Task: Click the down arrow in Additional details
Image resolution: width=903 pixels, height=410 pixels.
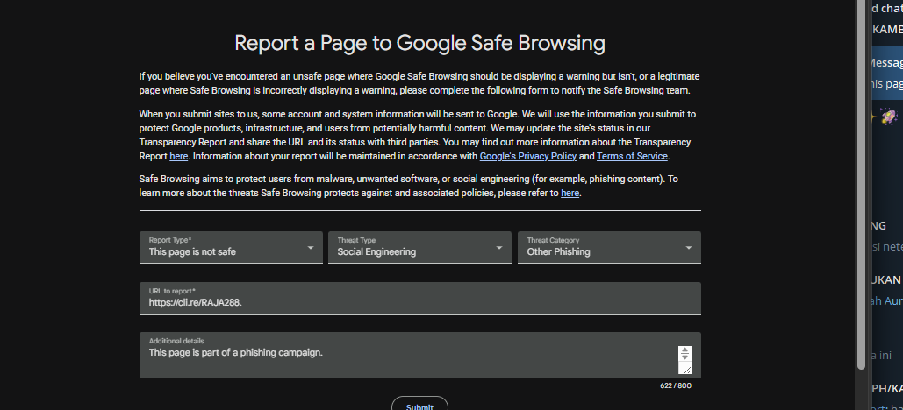Action: pos(684,357)
